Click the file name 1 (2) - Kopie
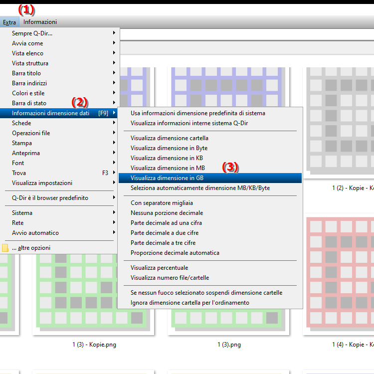Viewport: 374px width, 374px height. point(353,188)
